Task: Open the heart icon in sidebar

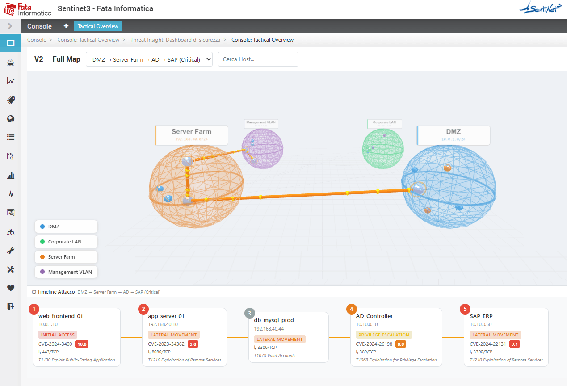Action: [x=11, y=288]
